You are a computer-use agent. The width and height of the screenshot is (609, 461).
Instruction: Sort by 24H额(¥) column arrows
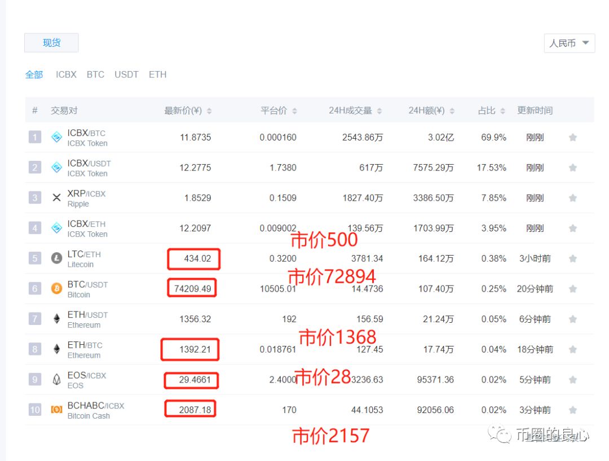coord(452,111)
